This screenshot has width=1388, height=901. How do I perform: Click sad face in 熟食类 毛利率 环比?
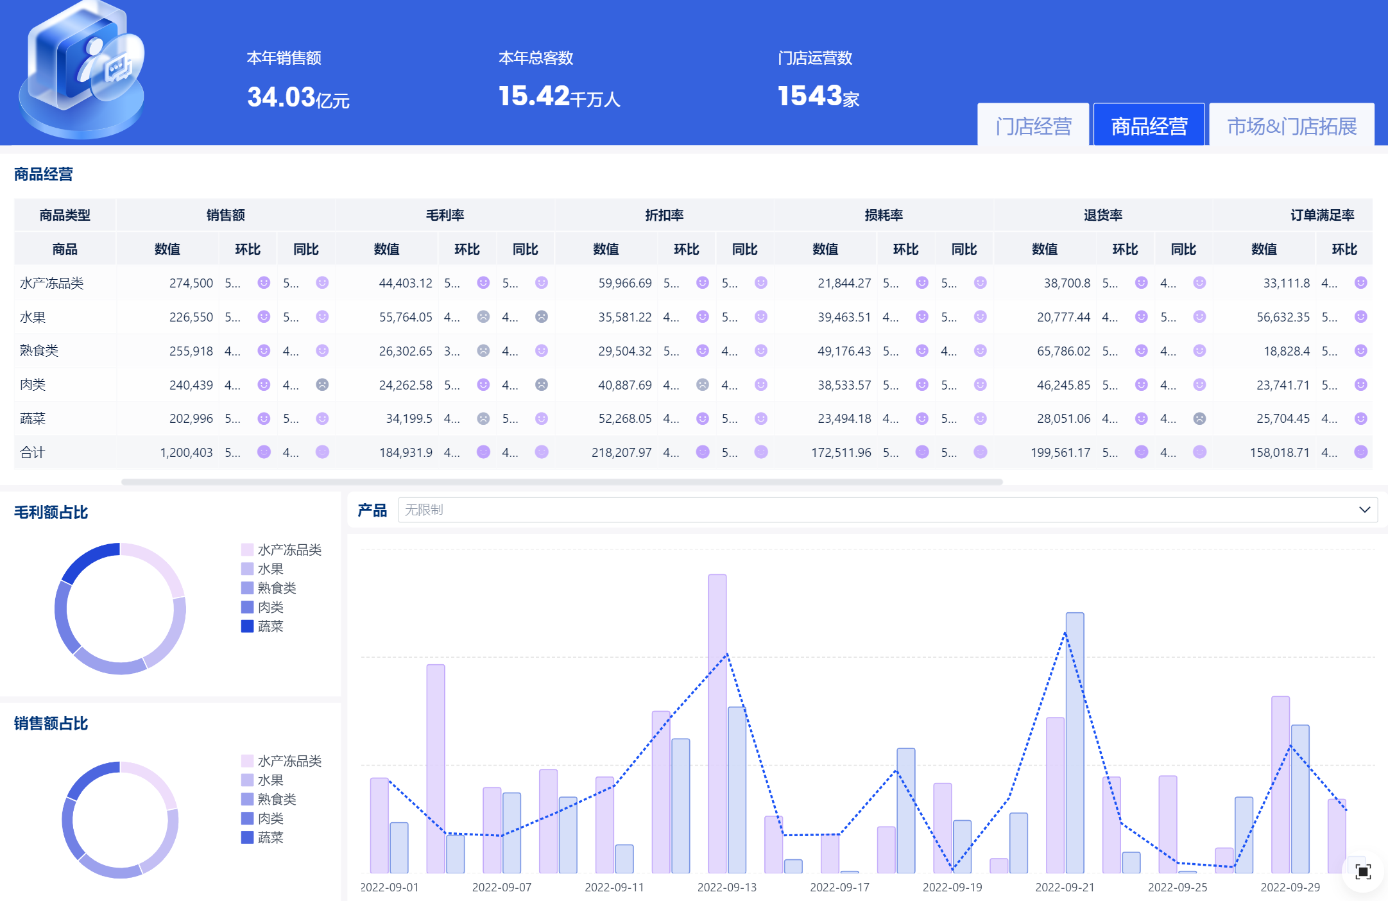click(483, 350)
